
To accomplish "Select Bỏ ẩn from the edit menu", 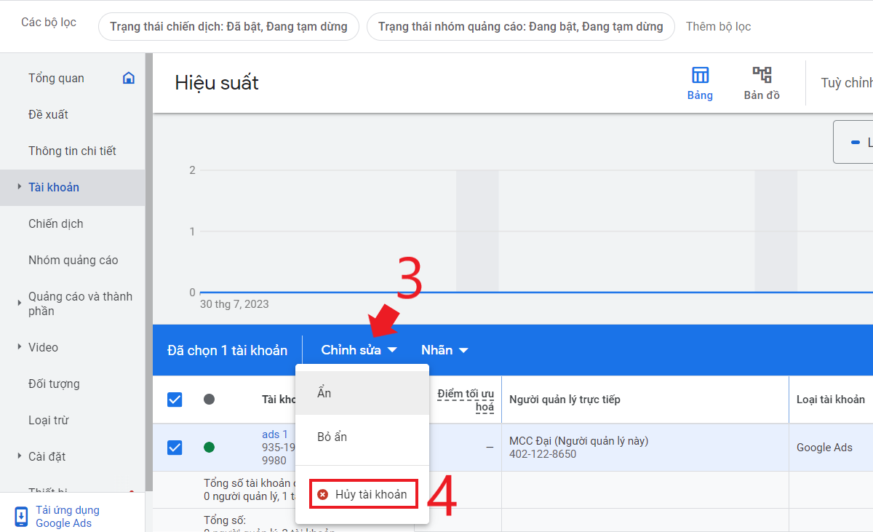I will (332, 437).
